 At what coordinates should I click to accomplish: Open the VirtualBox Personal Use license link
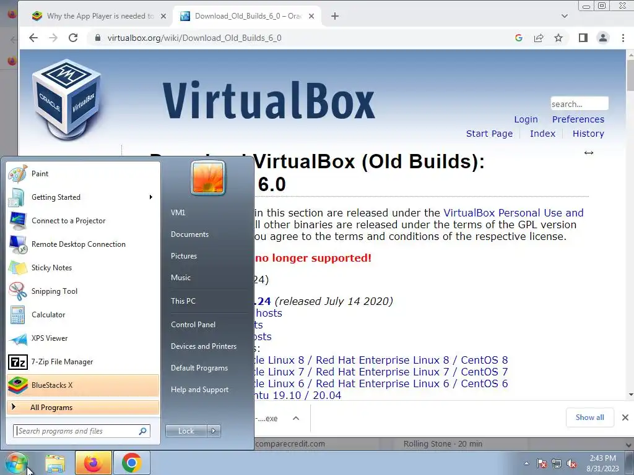[513, 213]
